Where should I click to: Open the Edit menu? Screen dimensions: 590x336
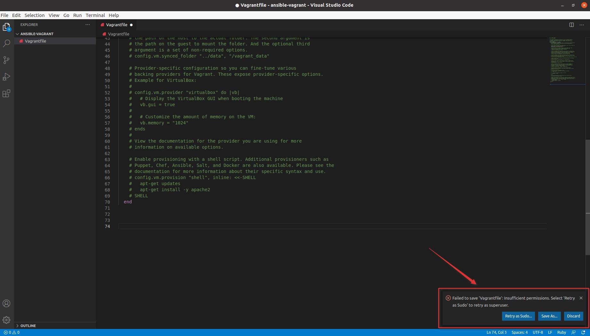16,15
